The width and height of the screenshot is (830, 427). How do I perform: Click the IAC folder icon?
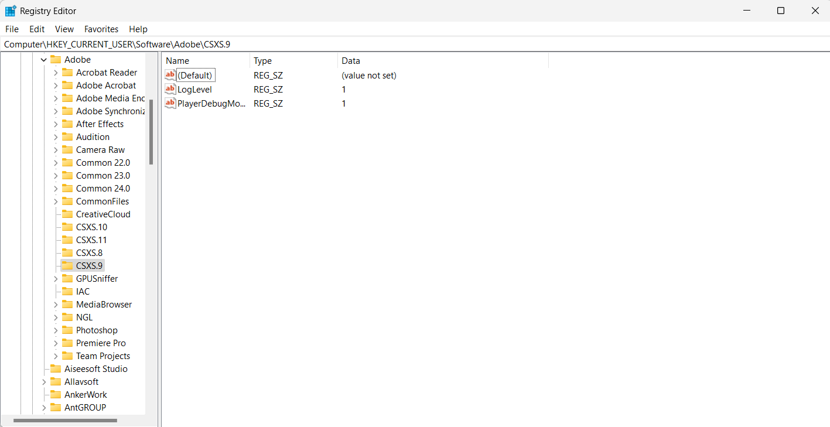(x=67, y=292)
